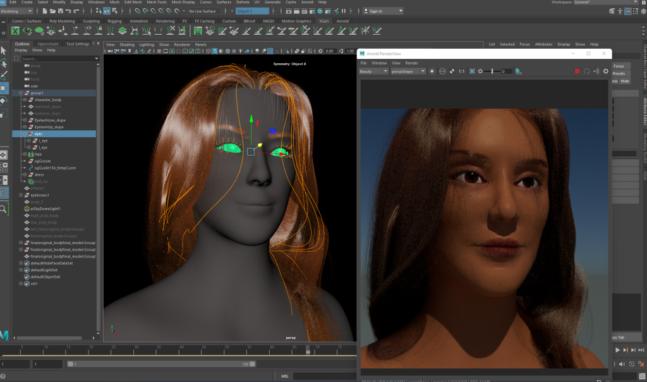647x382 pixels.
Task: Click the XGen create description leaf icon
Action: 39,30
